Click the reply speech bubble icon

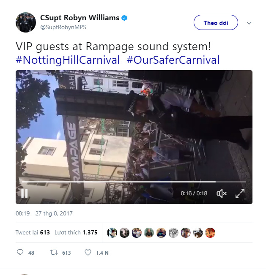(20, 252)
